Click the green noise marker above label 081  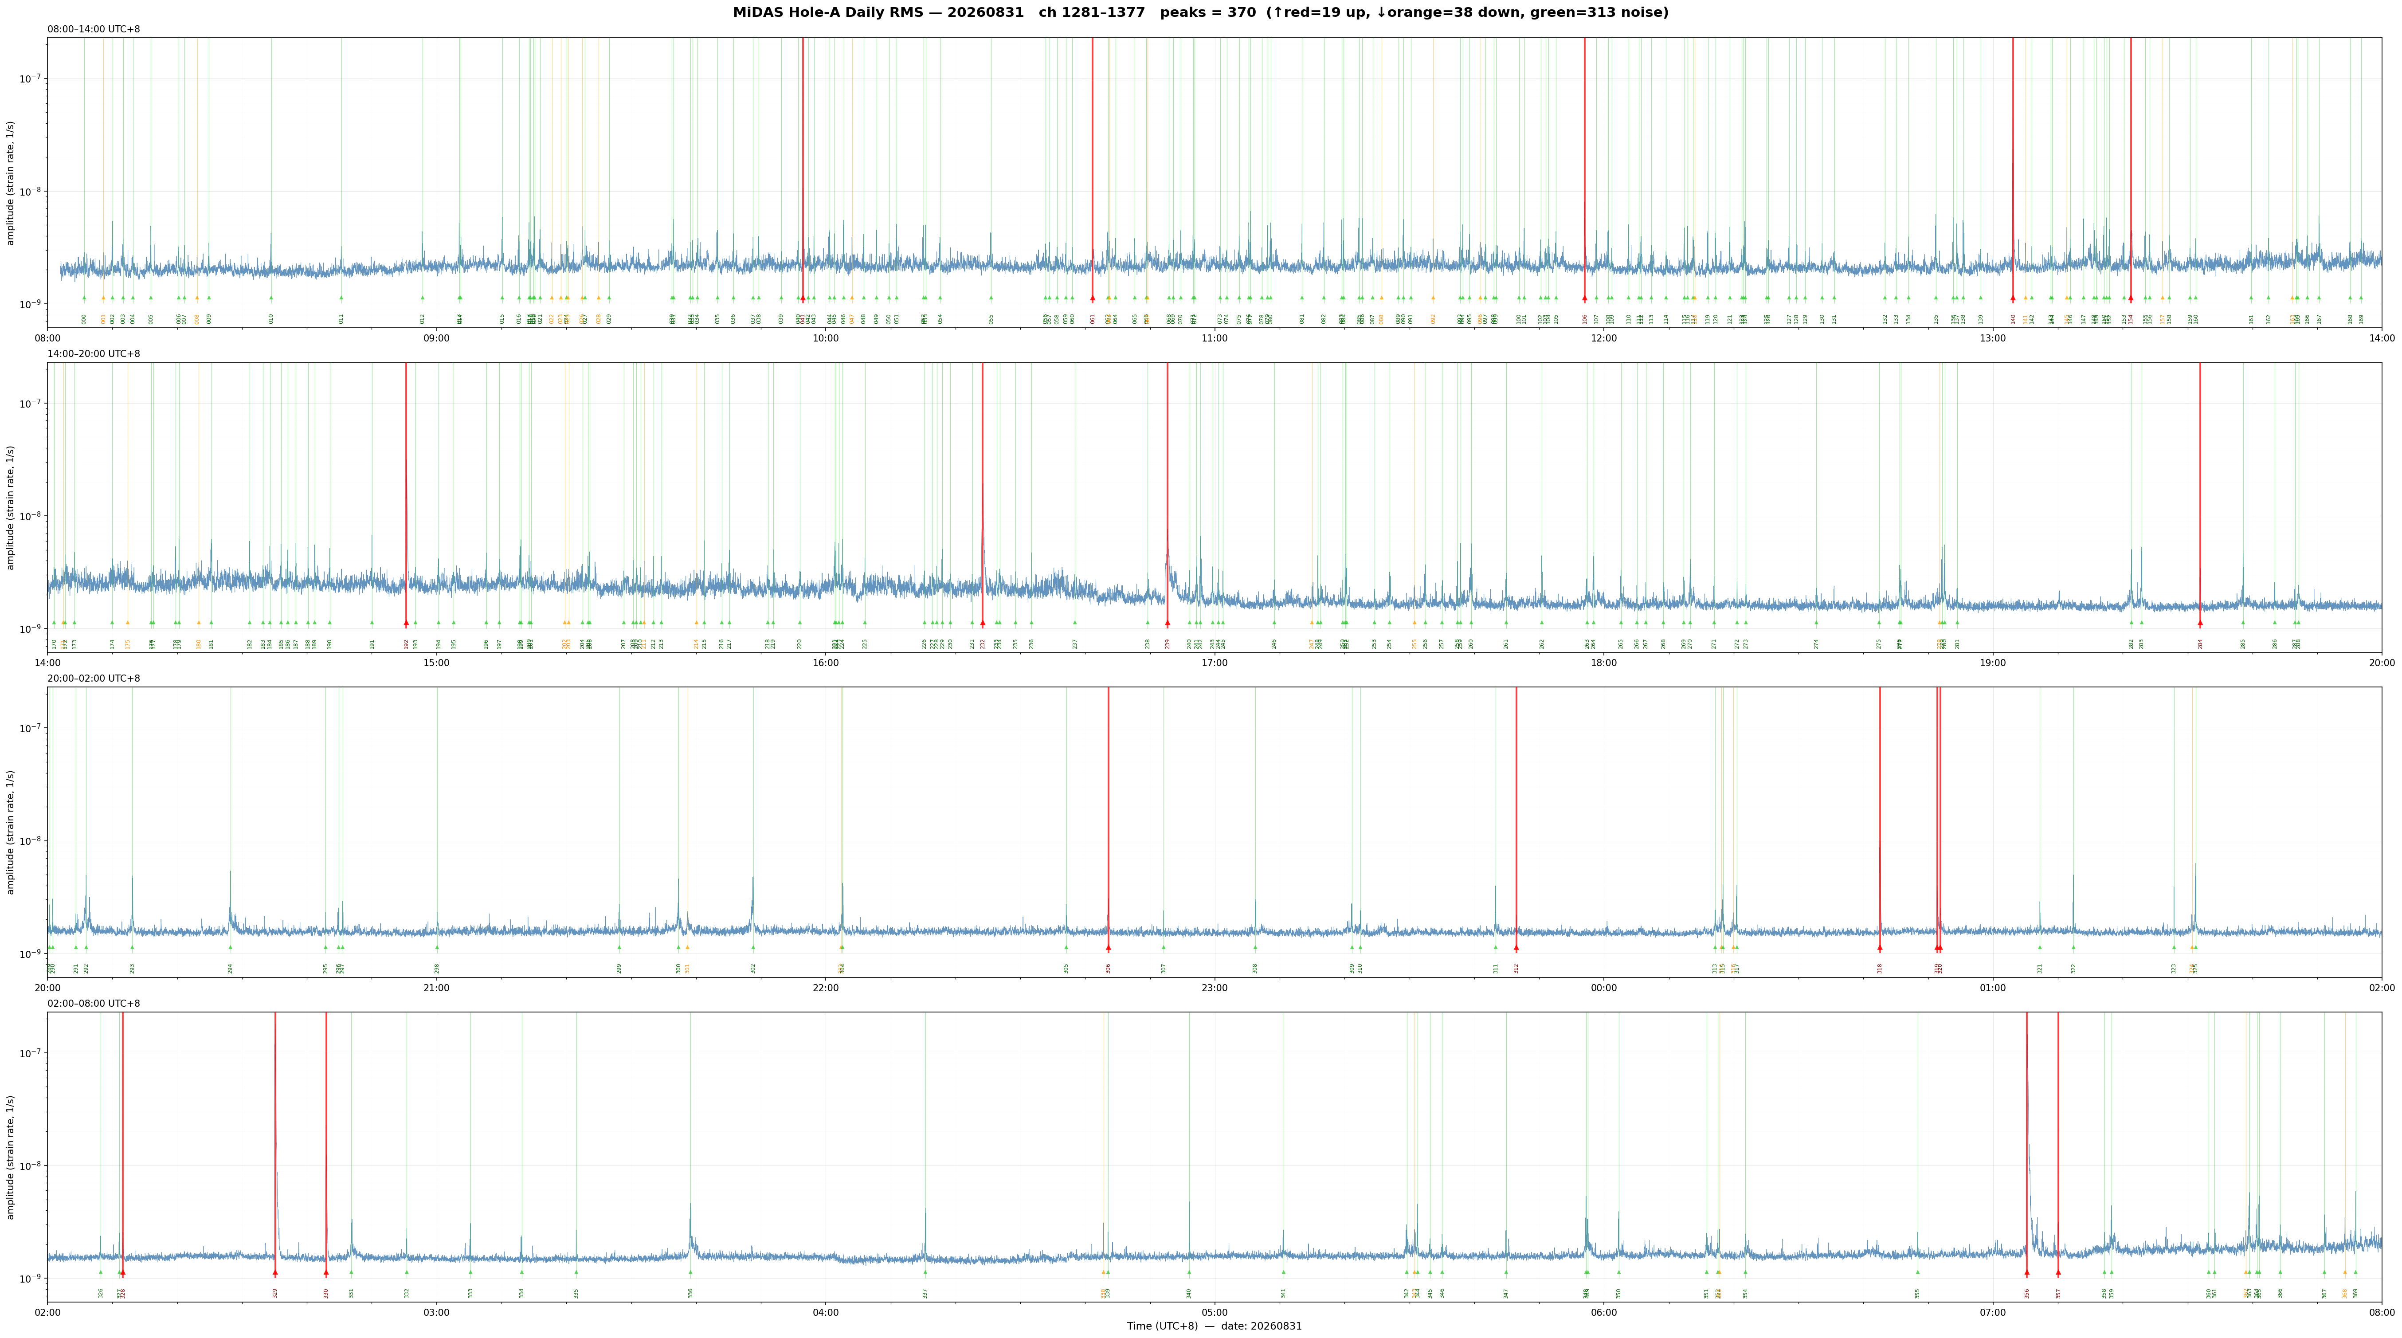point(1303,298)
